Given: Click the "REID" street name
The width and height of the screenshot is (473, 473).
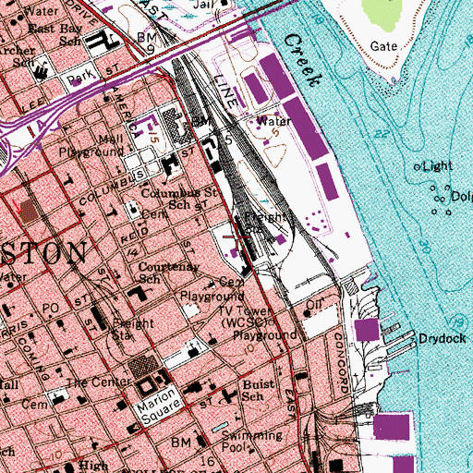Looking at the screenshot, I should (x=135, y=236).
